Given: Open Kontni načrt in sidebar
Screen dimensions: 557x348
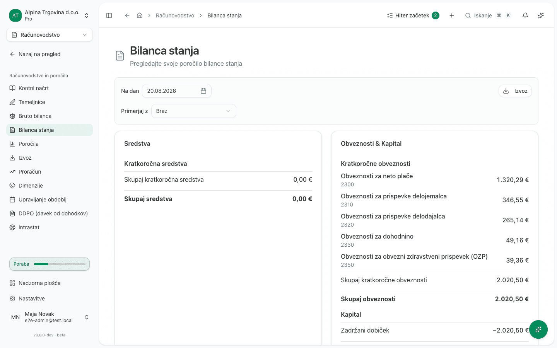Looking at the screenshot, I should [50, 88].
